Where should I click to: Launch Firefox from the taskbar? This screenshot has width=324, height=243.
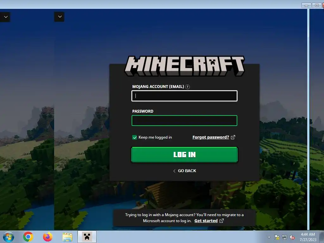click(47, 237)
